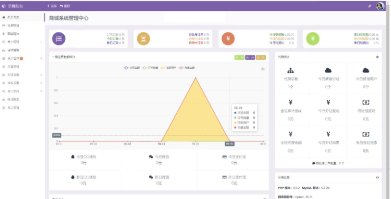
Task: Click the purple 近一月 range button
Action: pyautogui.click(x=250, y=57)
